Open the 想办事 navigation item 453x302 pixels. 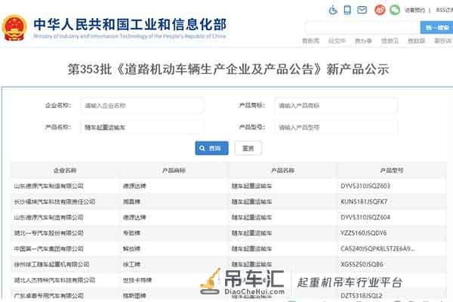363,41
